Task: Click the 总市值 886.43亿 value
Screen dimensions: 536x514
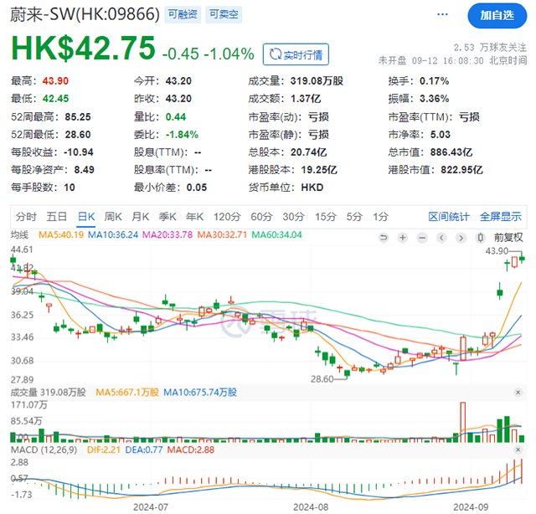Action: (451, 152)
